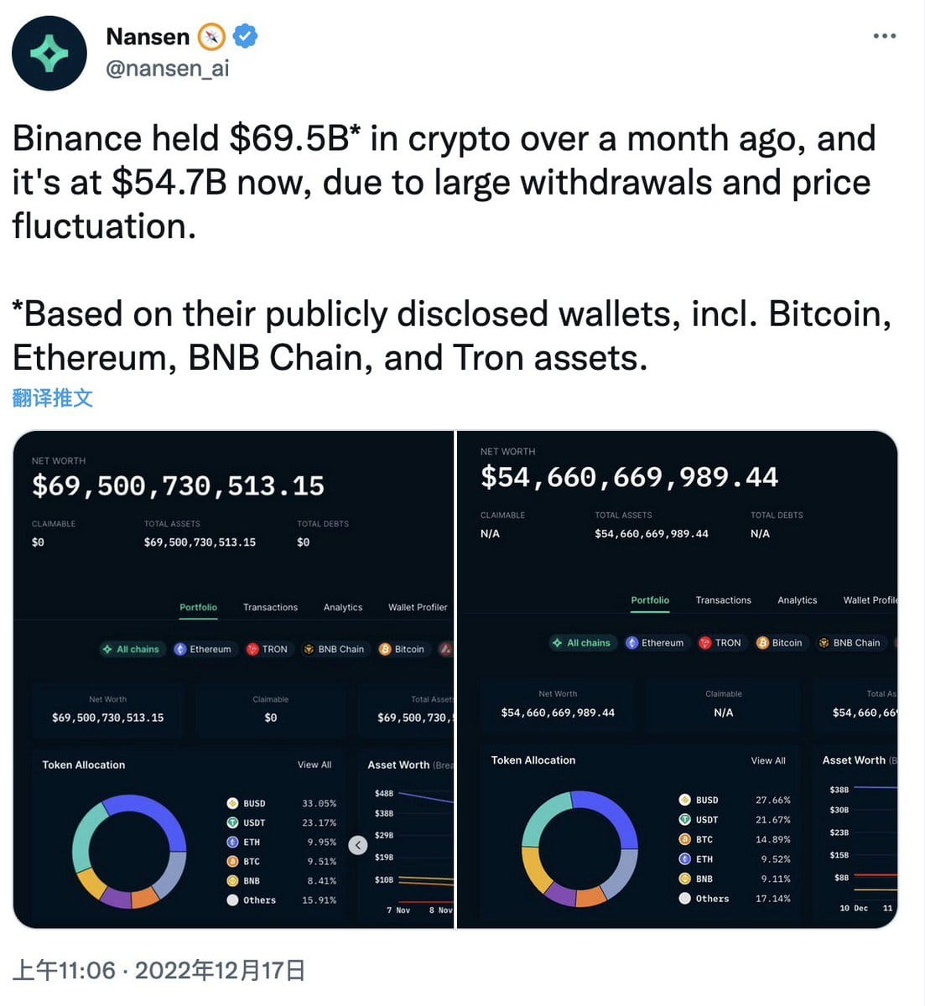Toggle All chains filter in left image
The width and height of the screenshot is (925, 1006).
tap(131, 649)
